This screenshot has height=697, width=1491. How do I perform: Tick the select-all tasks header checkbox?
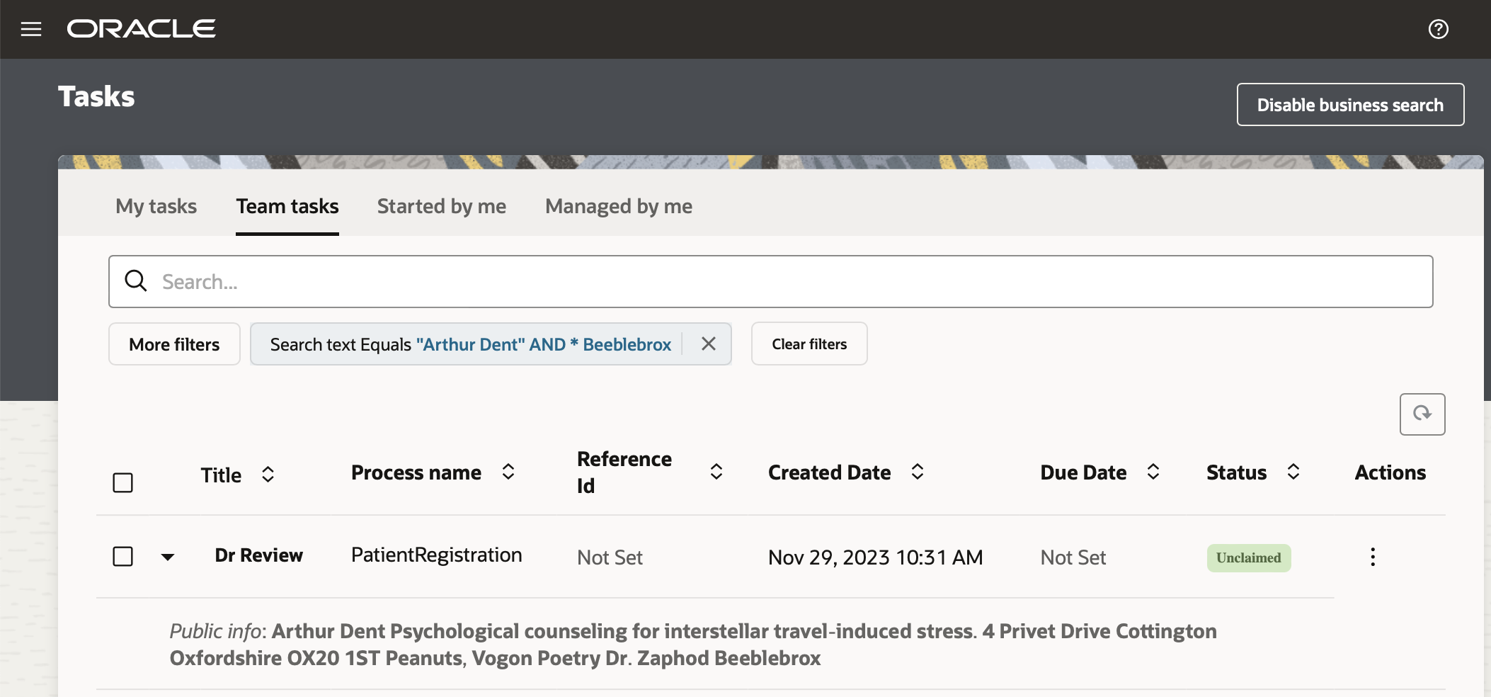coord(123,482)
